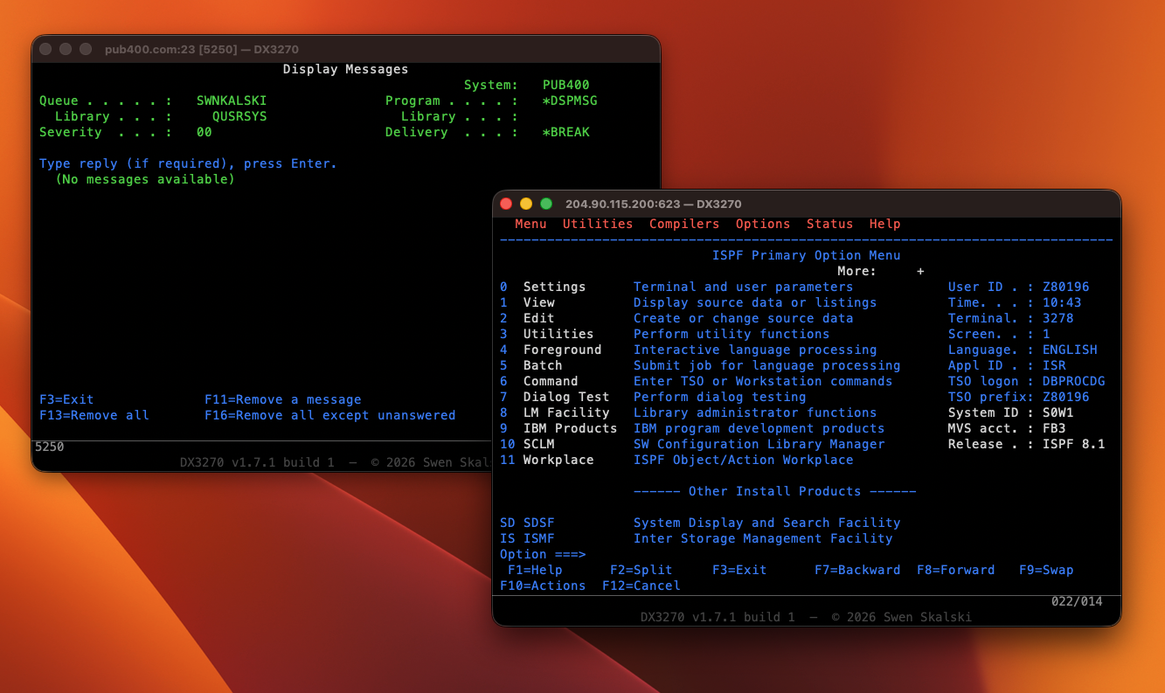Click the F9=Swap function key label

pyautogui.click(x=1046, y=570)
